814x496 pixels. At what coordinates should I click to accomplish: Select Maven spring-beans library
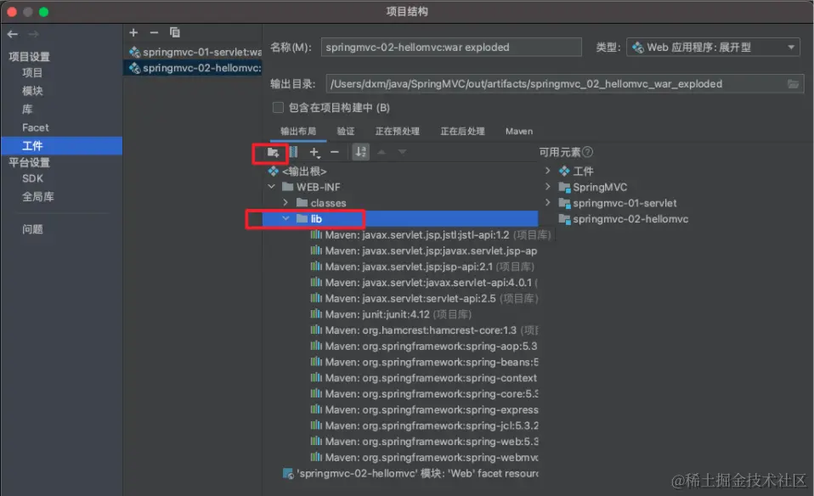424,362
